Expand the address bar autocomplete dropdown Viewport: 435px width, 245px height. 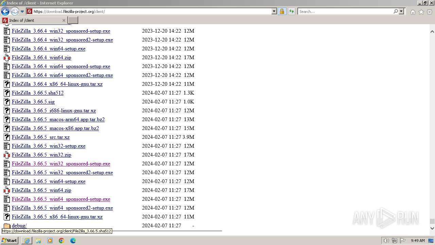[x=274, y=12]
